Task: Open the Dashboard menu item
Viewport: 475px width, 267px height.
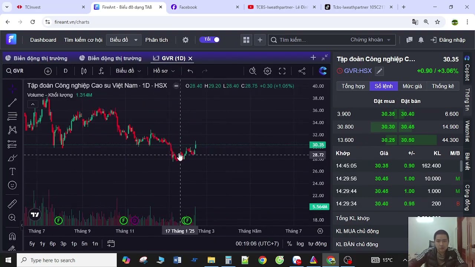Action: [43, 40]
